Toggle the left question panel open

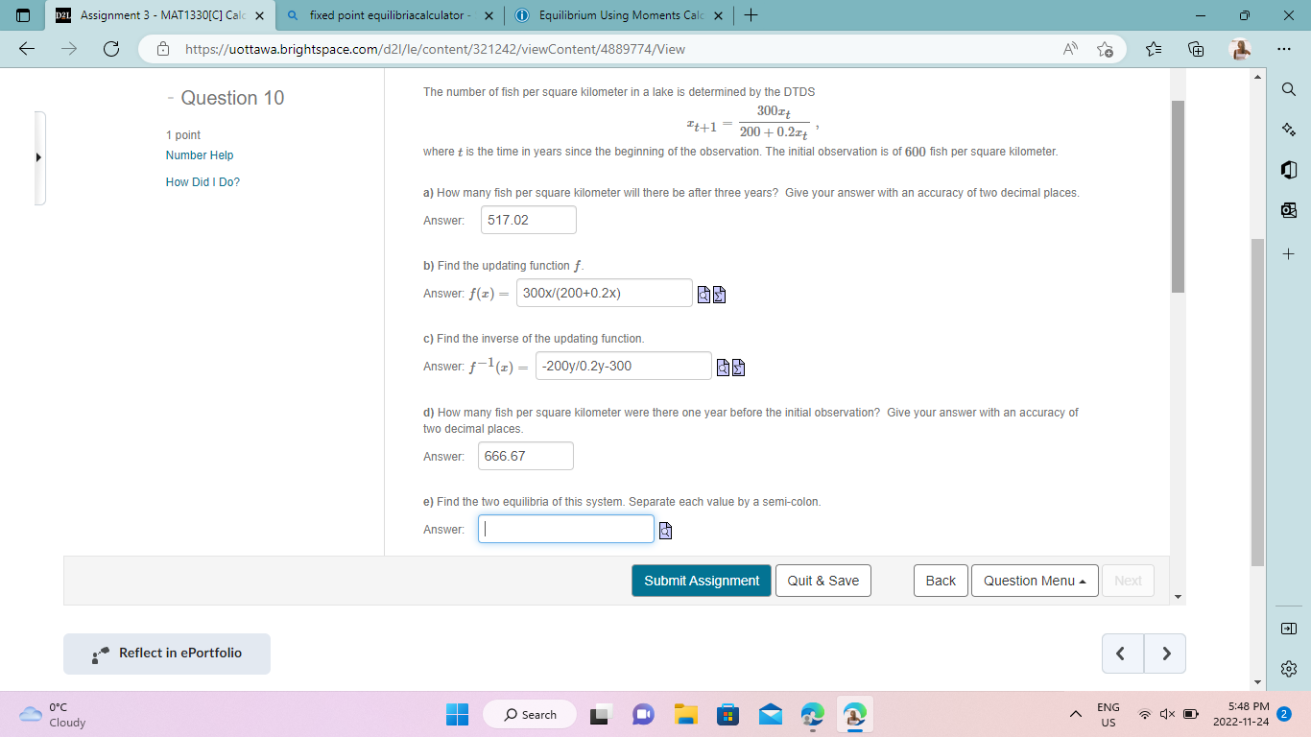38,156
